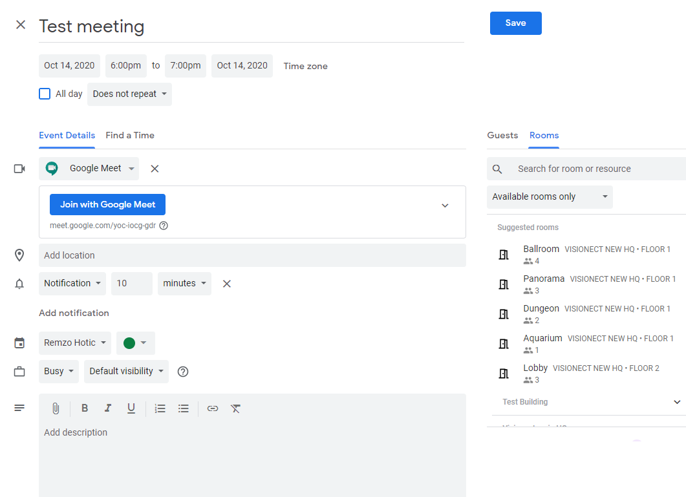
Task: Switch to the Guests tab
Action: (x=502, y=135)
